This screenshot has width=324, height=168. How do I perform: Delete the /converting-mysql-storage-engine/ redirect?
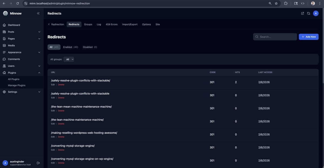coord(61,150)
